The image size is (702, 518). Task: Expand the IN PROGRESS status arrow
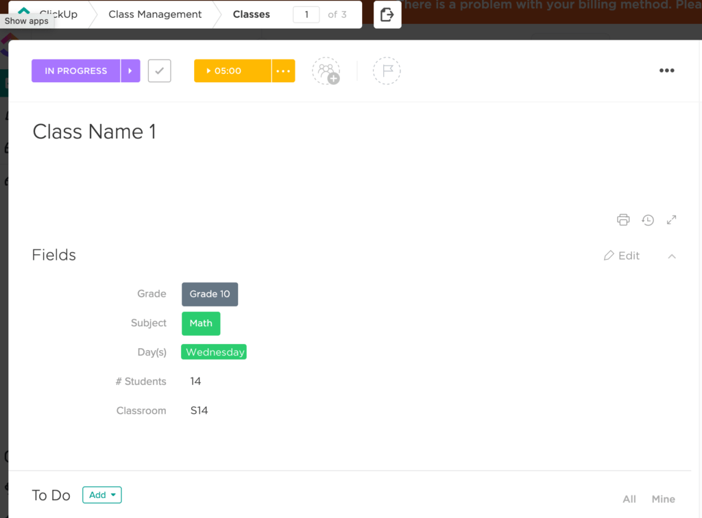point(132,71)
